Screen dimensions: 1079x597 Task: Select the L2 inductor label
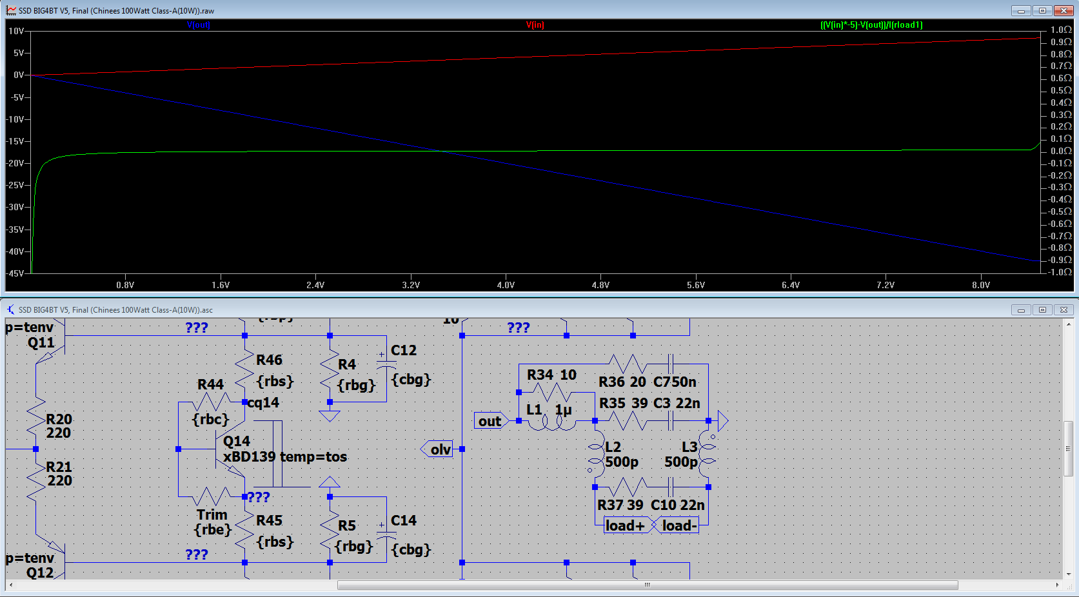click(x=613, y=447)
